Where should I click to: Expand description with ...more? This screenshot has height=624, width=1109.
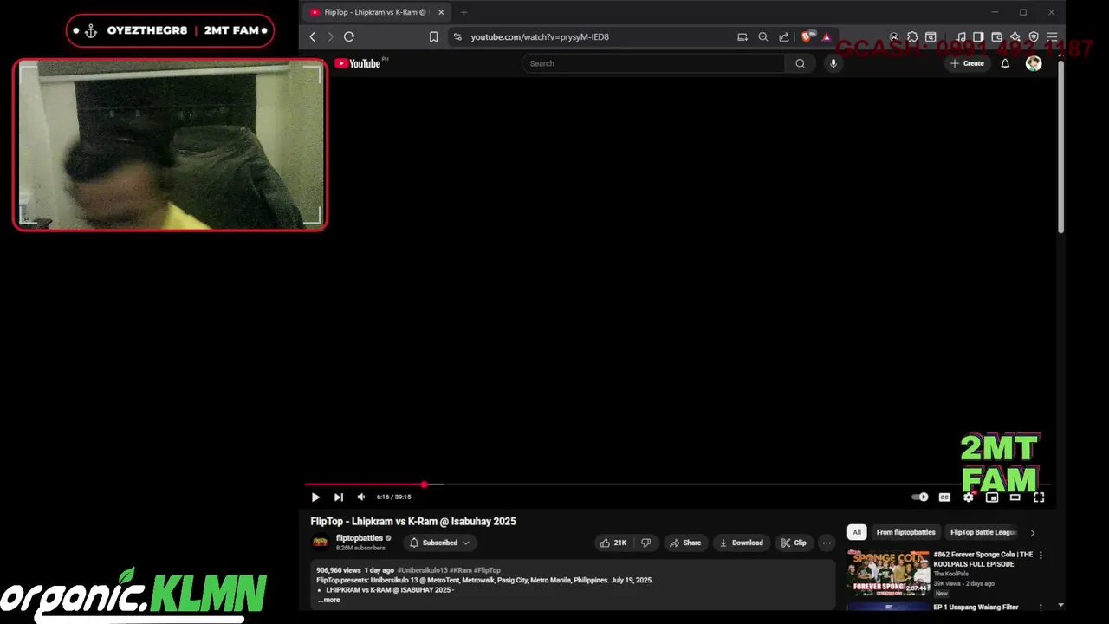click(329, 600)
